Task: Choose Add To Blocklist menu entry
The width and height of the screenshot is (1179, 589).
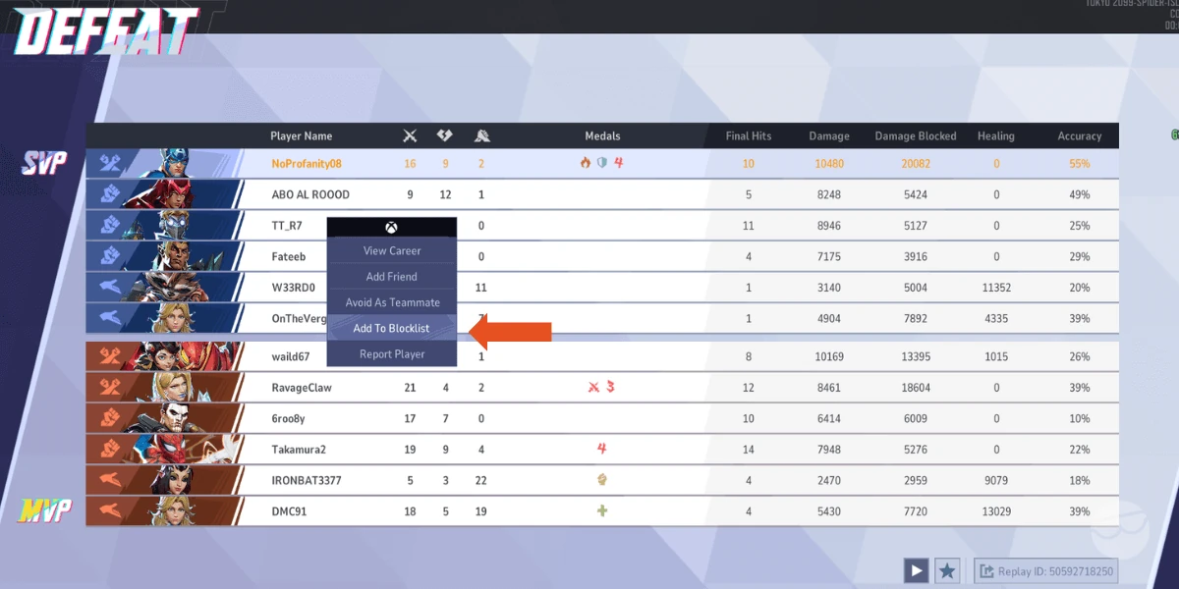Action: [392, 328]
